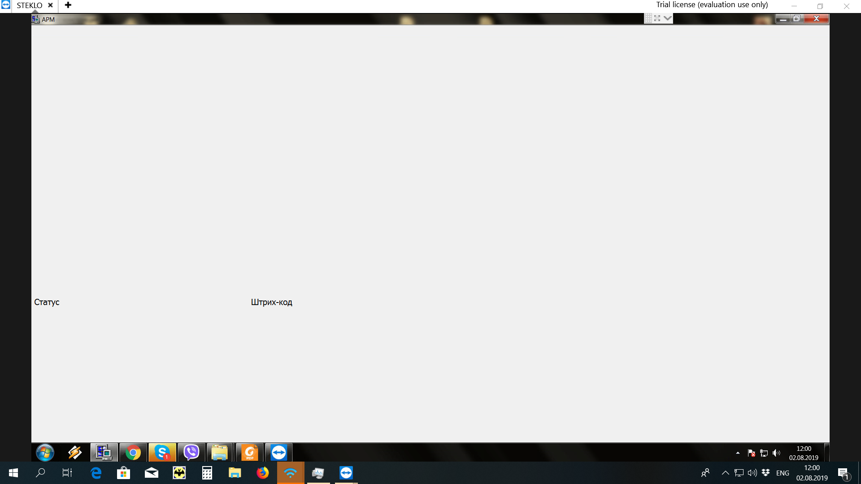Select APM app on remote taskbar

pos(104,453)
